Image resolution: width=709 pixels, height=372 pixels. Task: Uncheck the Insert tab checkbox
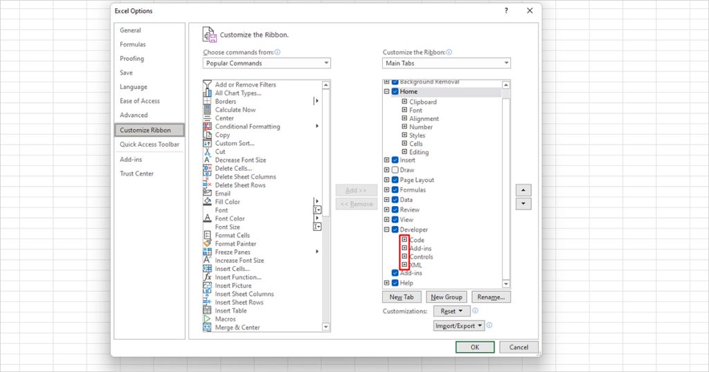395,160
